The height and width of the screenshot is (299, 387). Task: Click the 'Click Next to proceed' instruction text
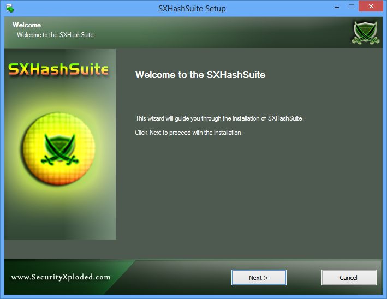pos(189,133)
